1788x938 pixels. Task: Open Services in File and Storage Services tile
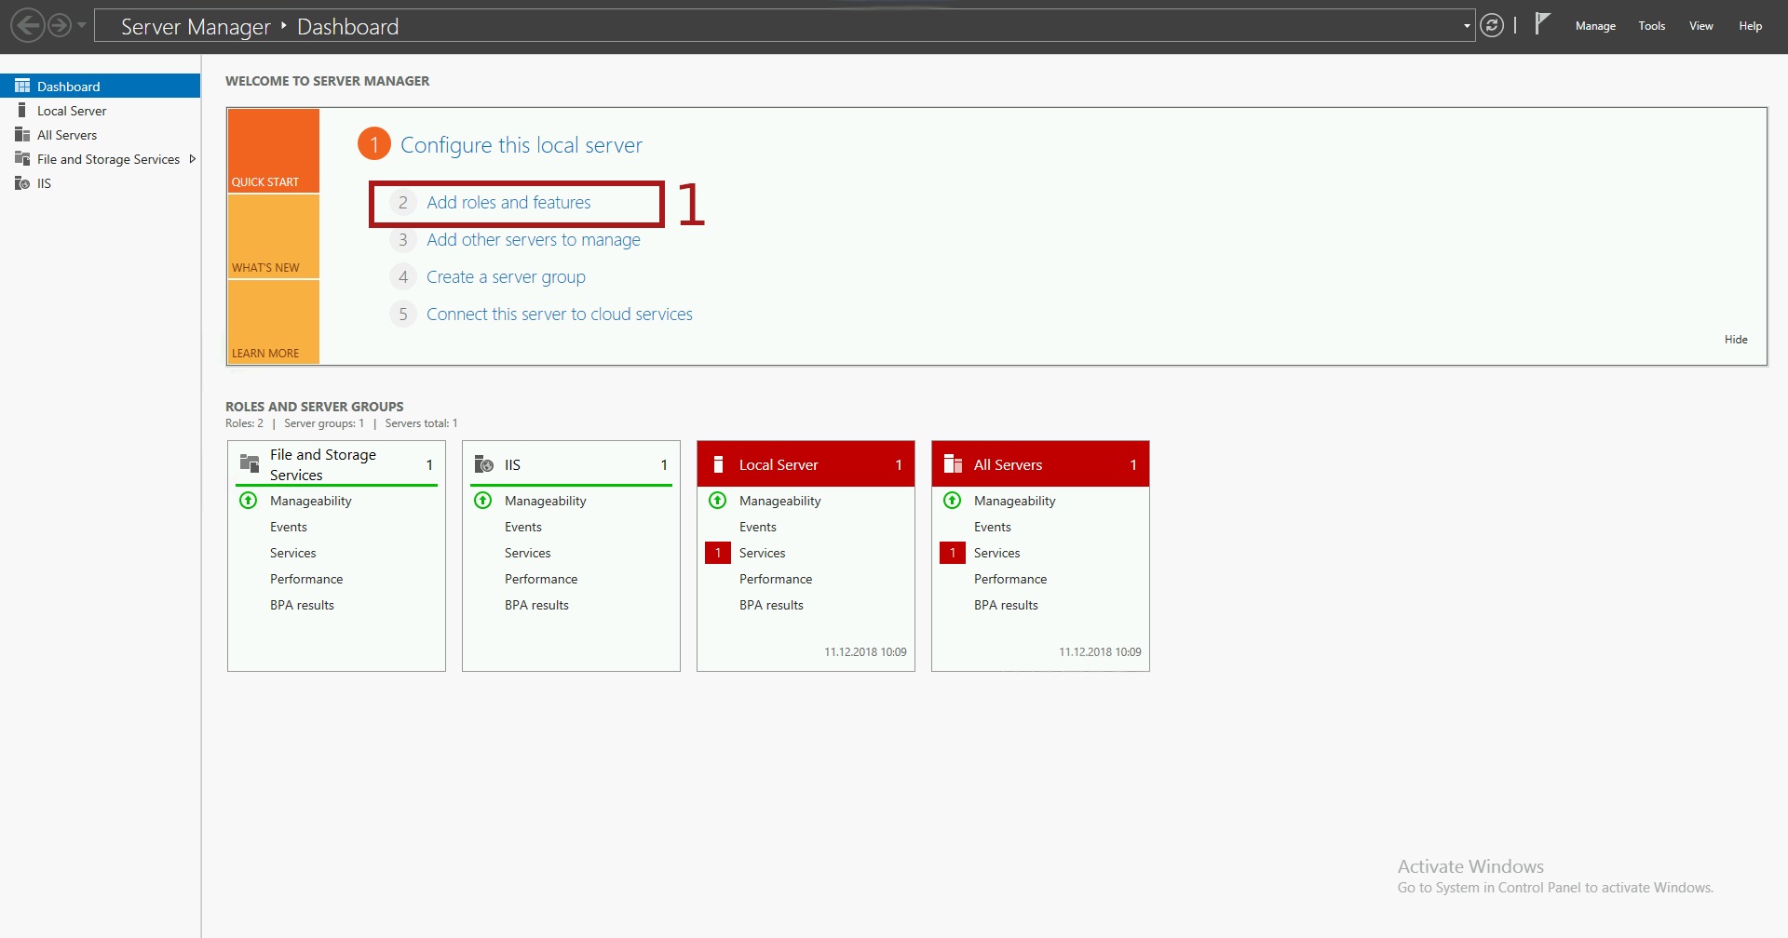pos(293,553)
